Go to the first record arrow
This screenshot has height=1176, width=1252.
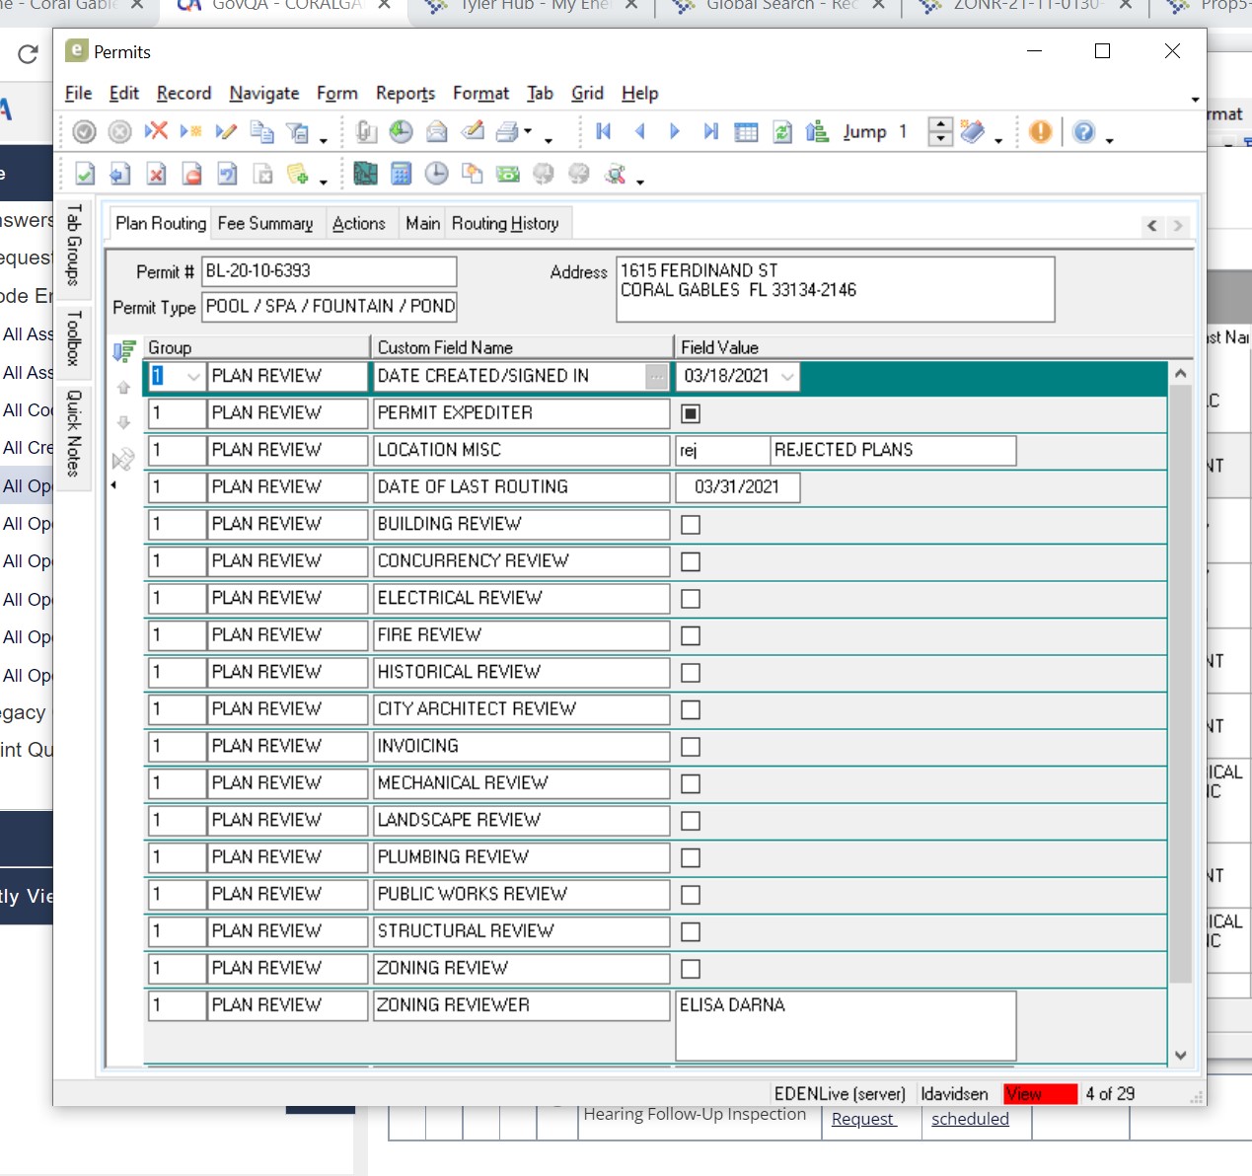pos(604,132)
